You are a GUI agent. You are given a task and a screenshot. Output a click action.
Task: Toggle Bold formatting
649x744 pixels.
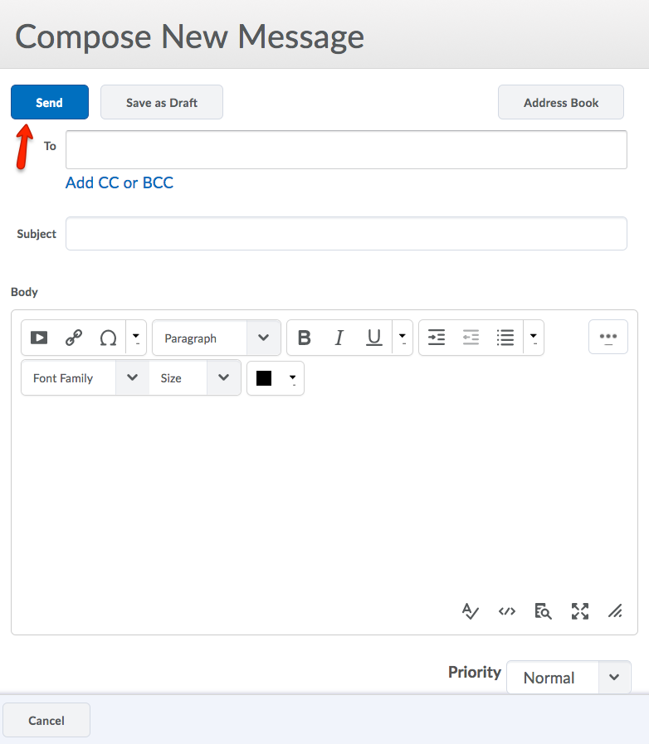coord(305,338)
